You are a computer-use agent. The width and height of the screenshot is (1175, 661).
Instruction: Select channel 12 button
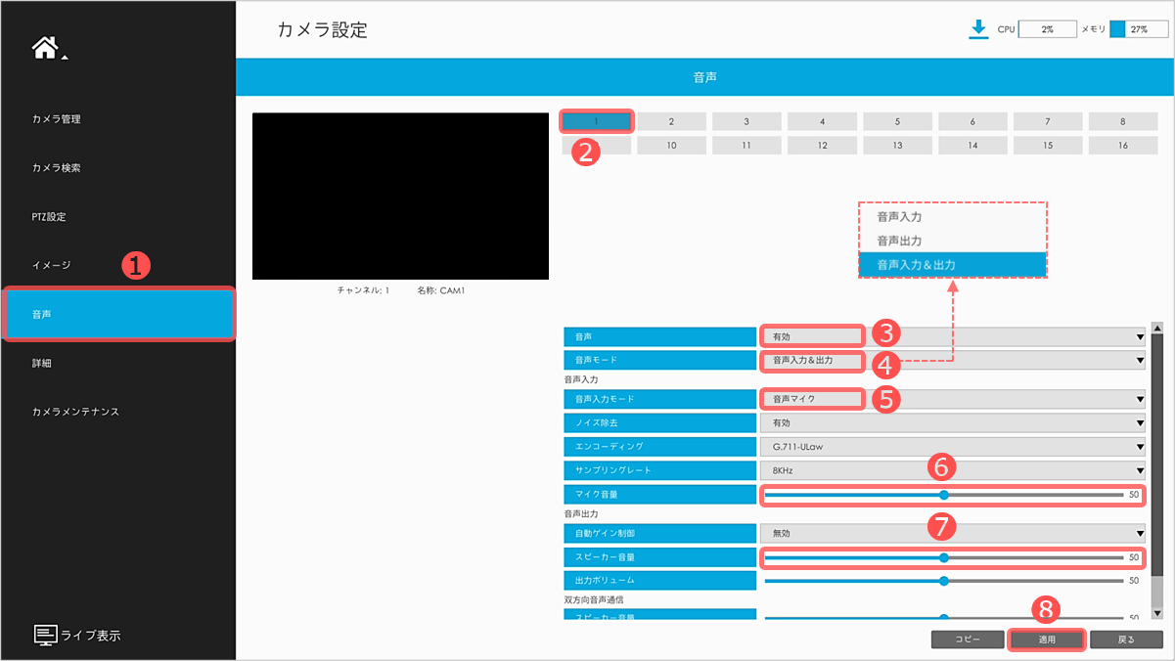822,146
